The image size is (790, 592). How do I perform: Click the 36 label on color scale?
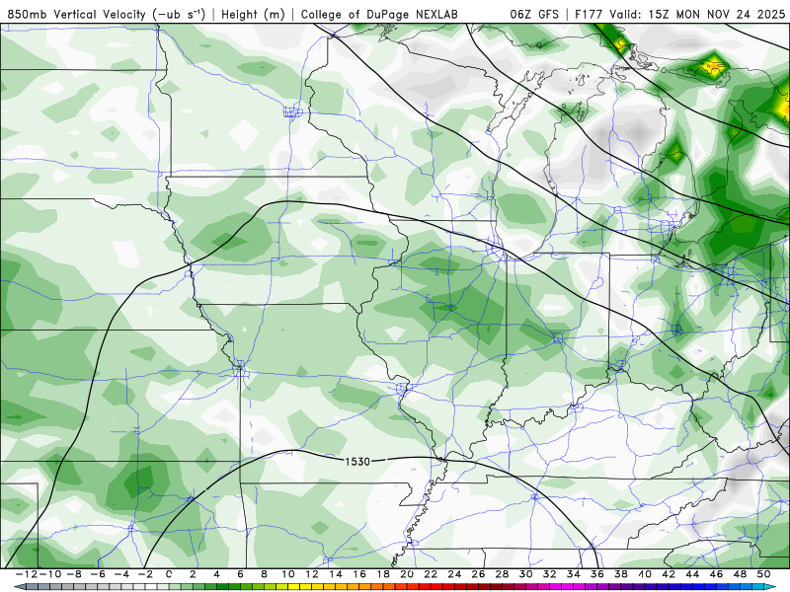click(597, 574)
